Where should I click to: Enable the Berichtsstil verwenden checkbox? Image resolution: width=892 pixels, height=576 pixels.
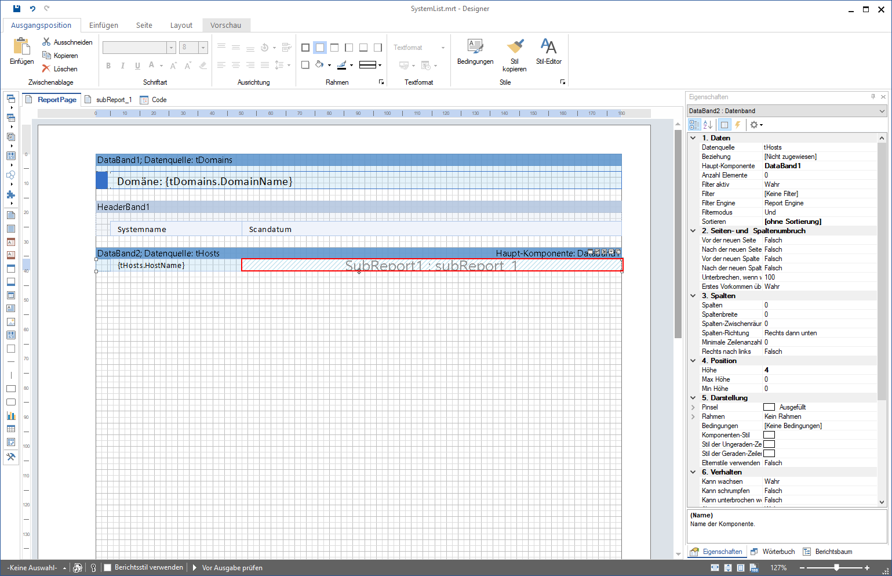pos(107,568)
